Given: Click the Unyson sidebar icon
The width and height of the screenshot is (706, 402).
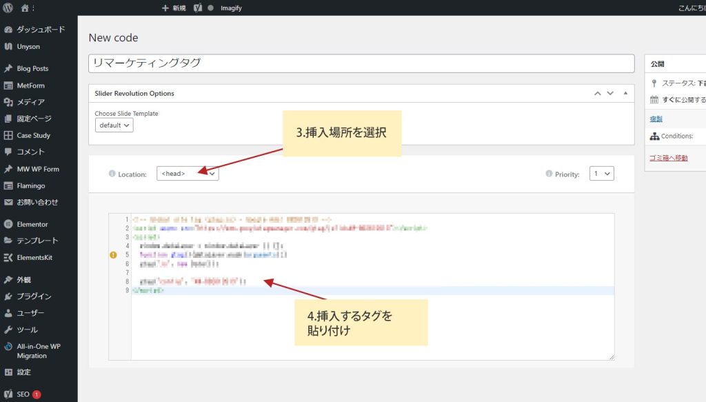Looking at the screenshot, I should pos(8,46).
